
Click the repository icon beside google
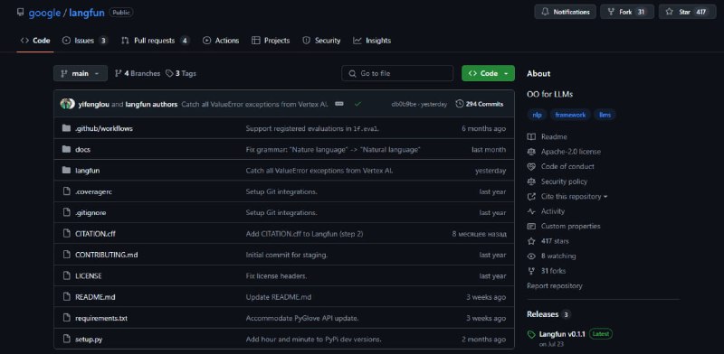point(20,13)
